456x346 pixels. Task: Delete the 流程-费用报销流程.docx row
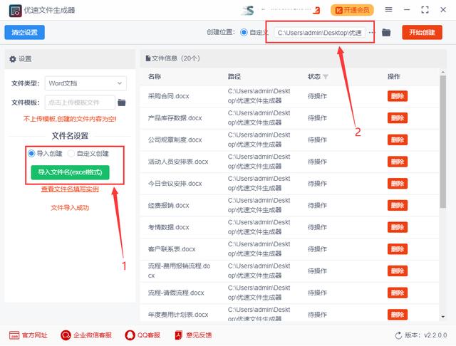[x=398, y=271]
